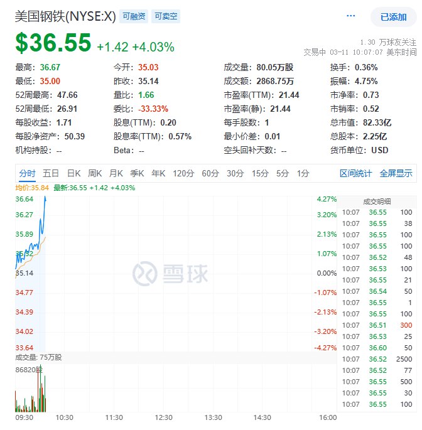422x430 pixels.
Task: Show the 年K chart tab
Action: (x=158, y=173)
